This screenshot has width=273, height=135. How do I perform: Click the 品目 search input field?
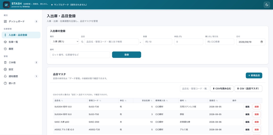pyautogui.click(x=111, y=42)
